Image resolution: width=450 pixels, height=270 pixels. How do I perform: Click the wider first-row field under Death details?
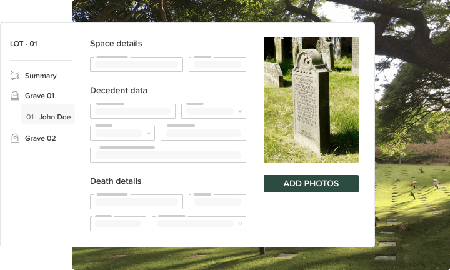point(136,202)
